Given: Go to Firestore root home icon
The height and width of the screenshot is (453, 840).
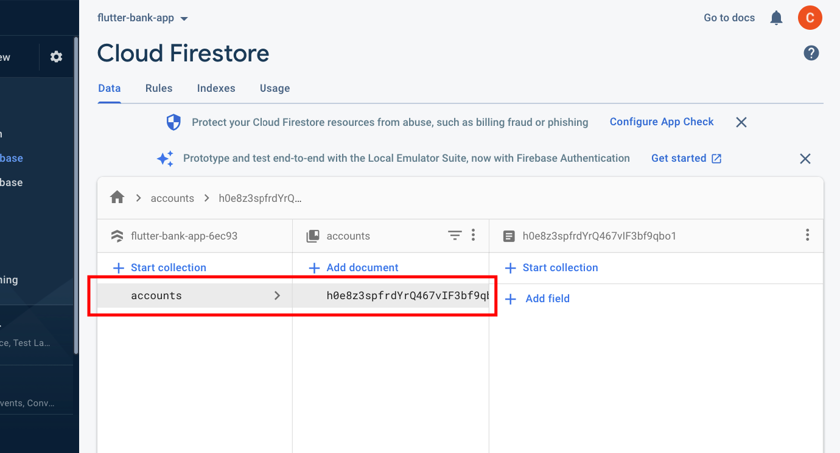Looking at the screenshot, I should [x=117, y=198].
